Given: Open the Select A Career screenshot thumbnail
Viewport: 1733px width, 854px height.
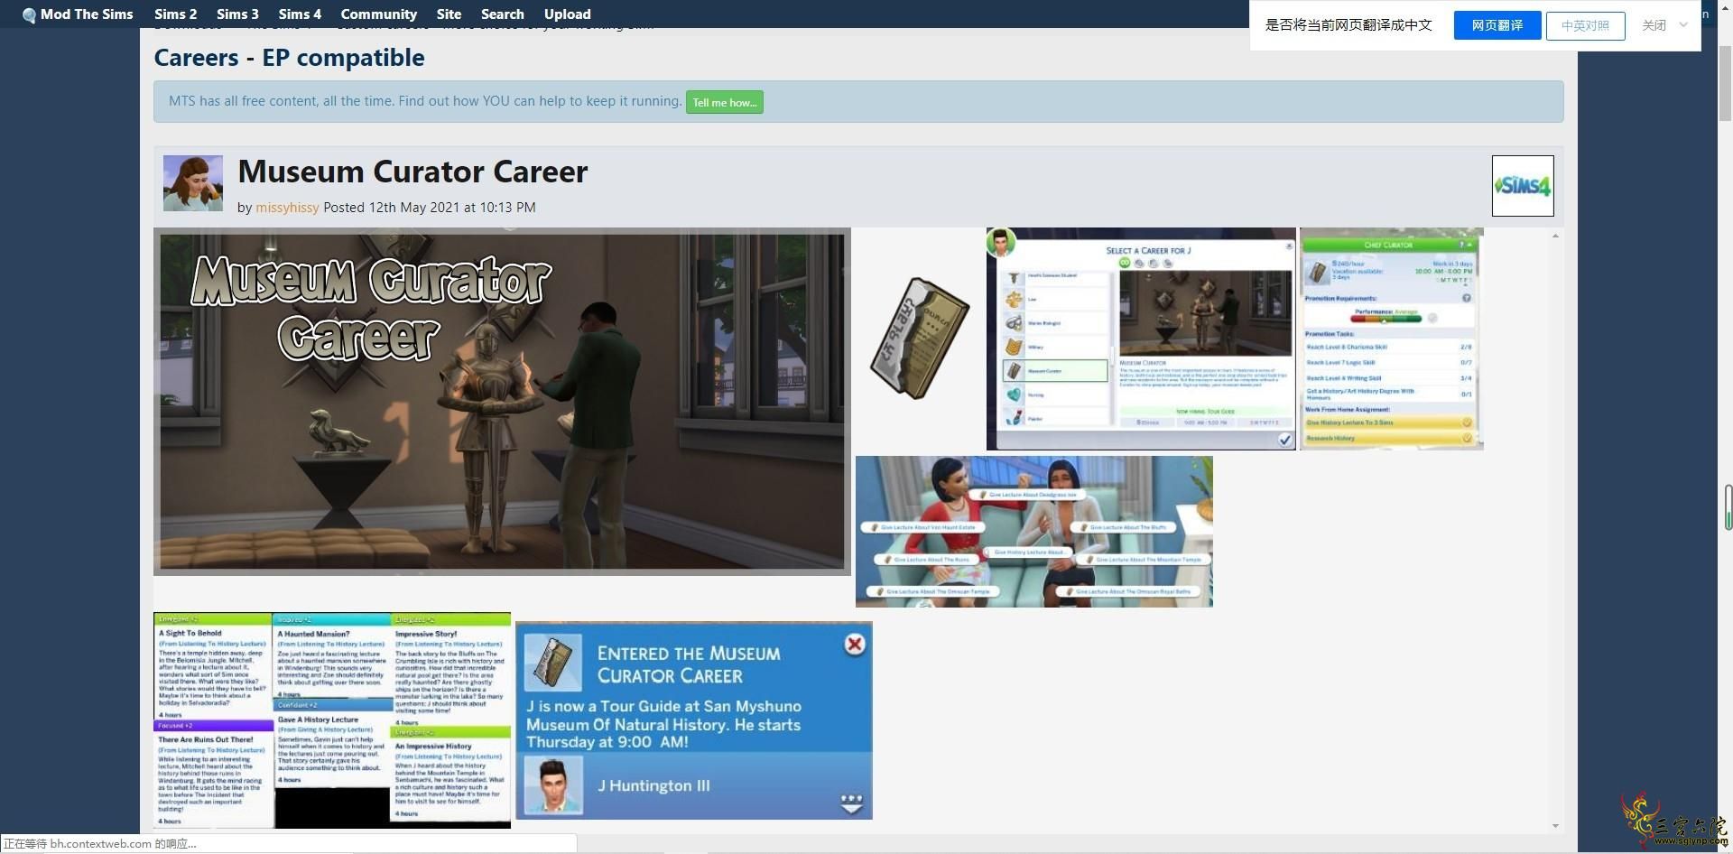Looking at the screenshot, I should 1141,339.
